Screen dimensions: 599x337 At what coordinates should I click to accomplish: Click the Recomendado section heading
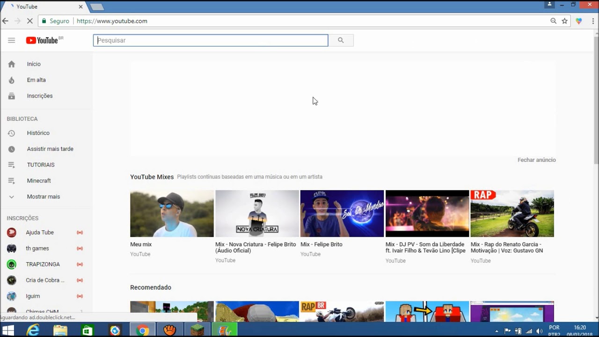coord(151,287)
